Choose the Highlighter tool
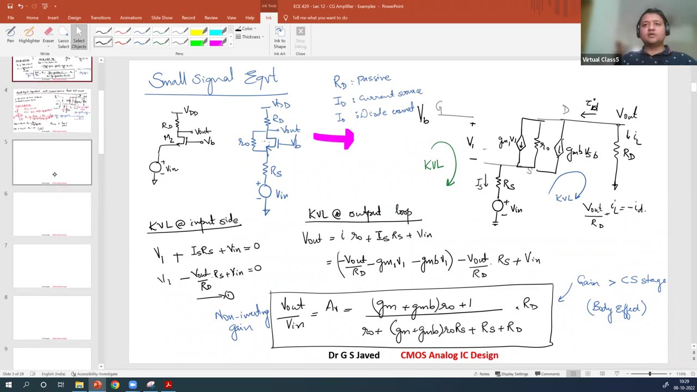The image size is (697, 392). (29, 35)
